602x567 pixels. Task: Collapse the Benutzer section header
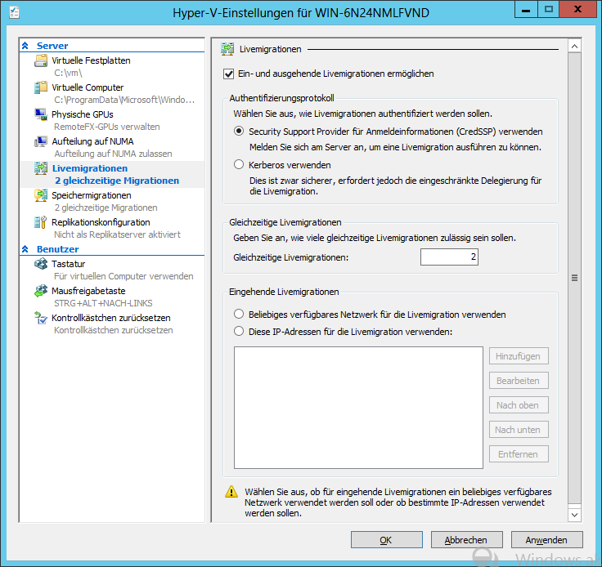tap(25, 249)
